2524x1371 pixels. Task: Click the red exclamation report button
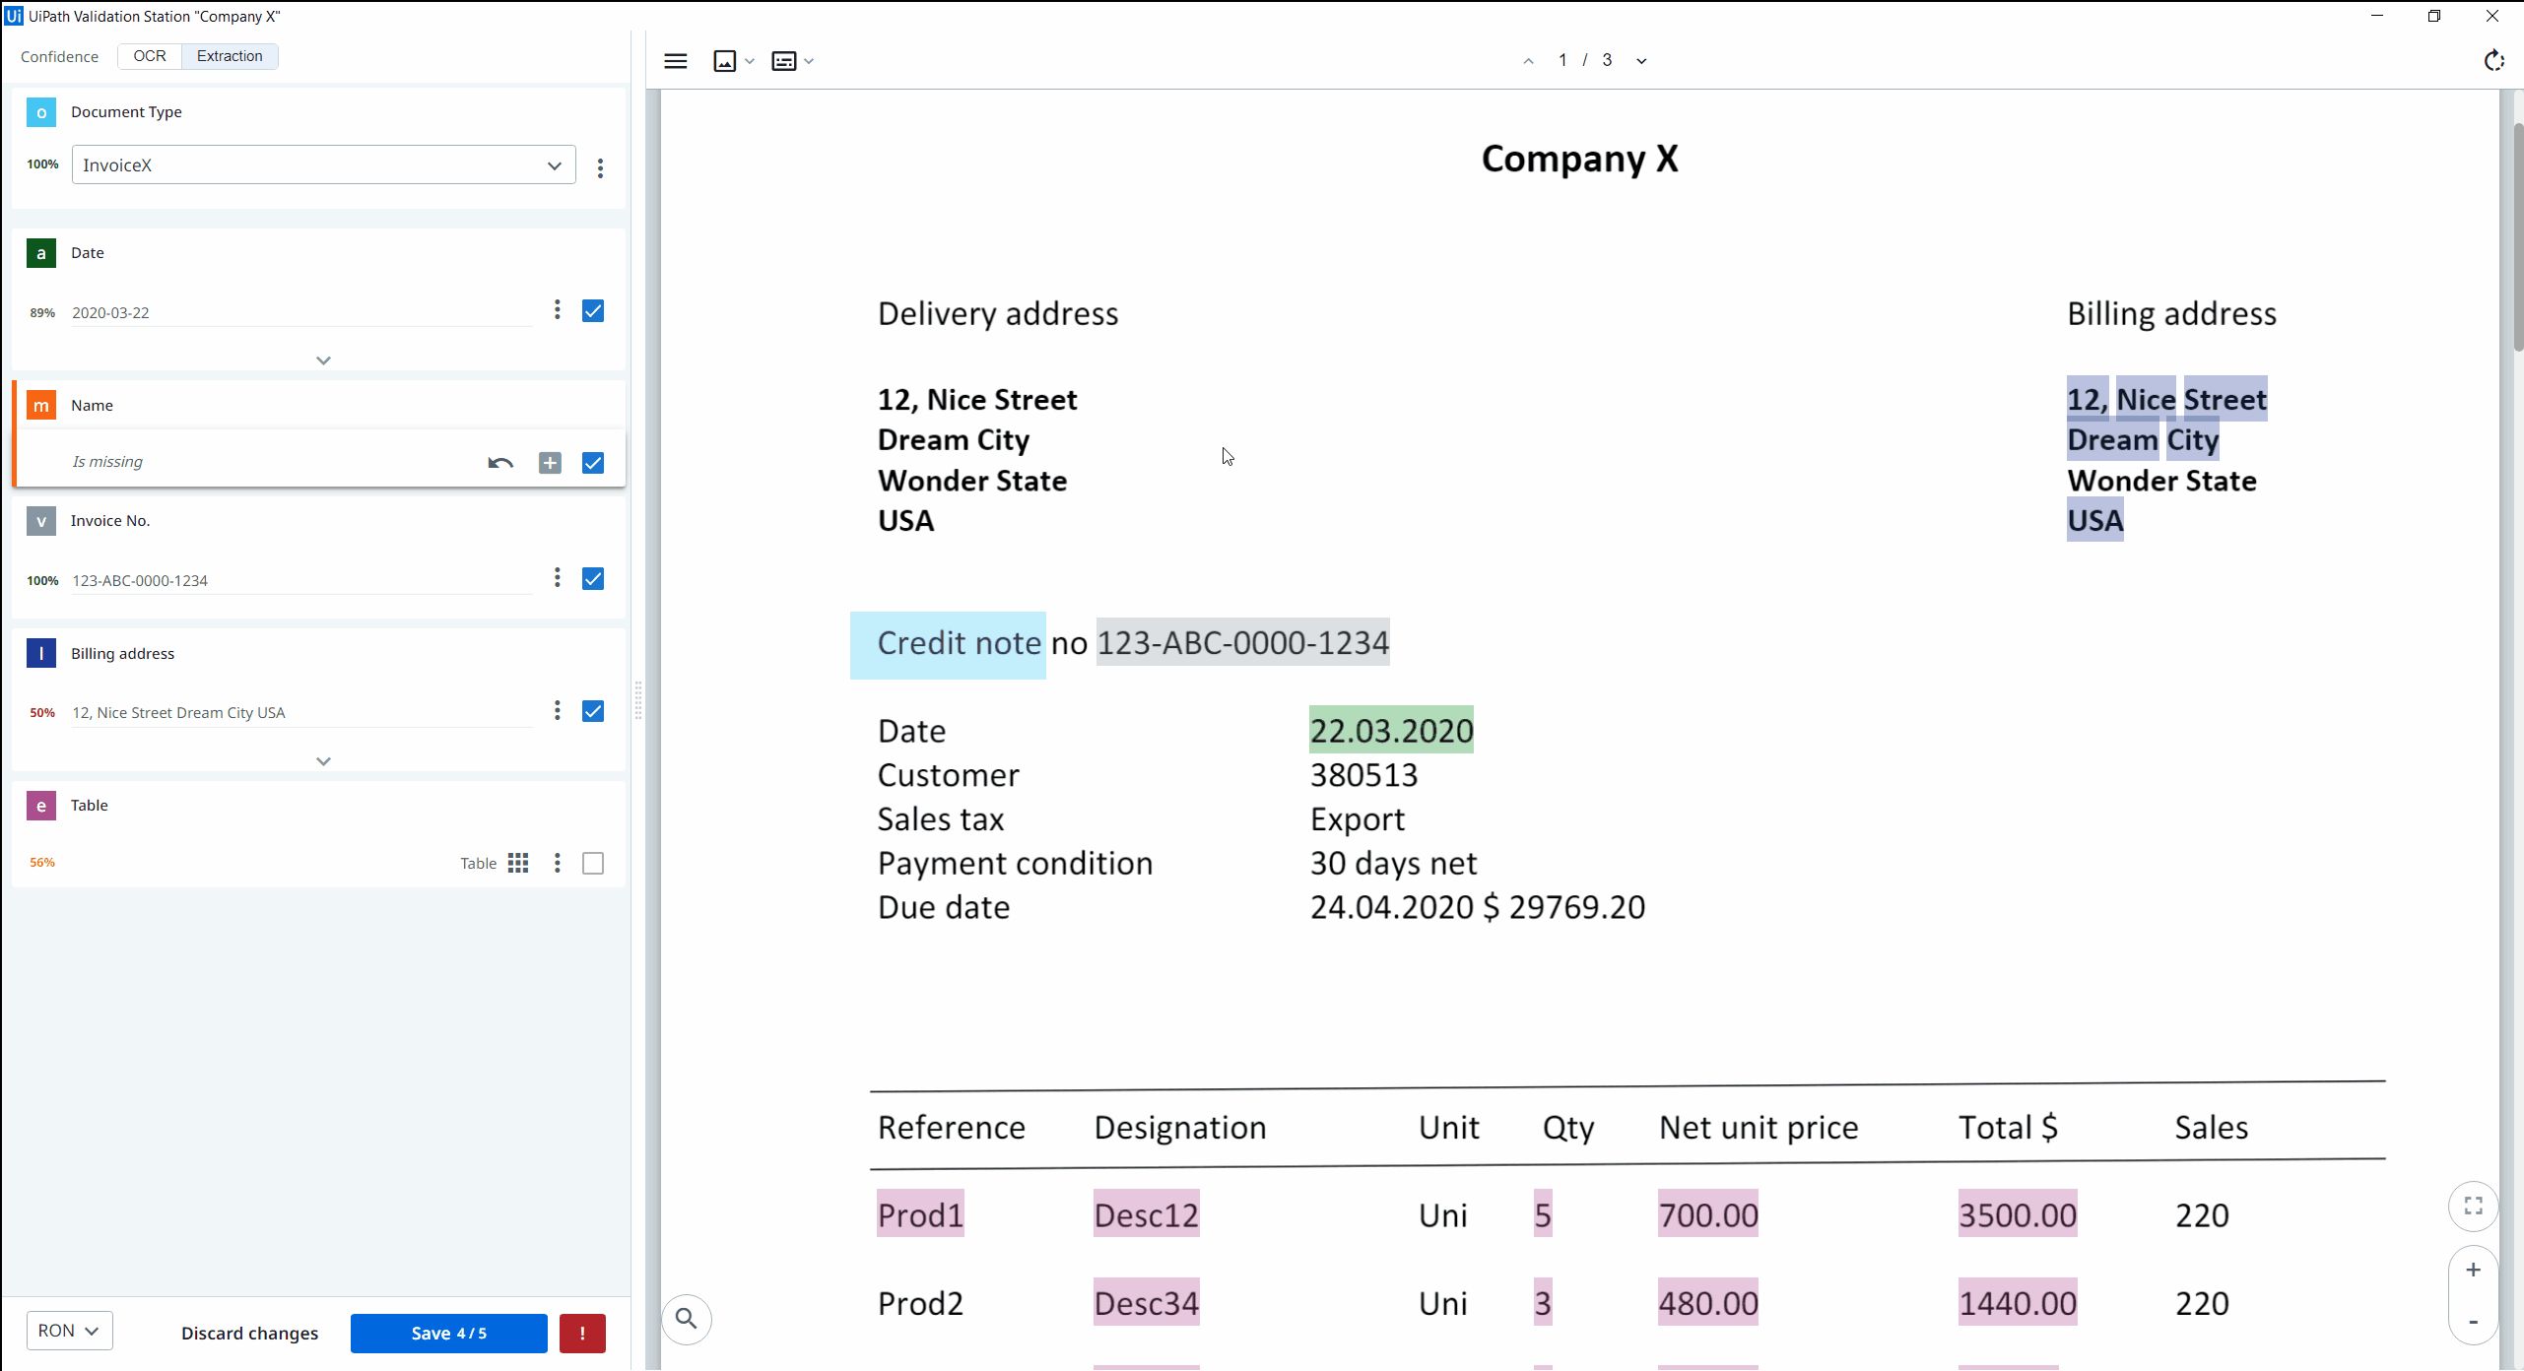582,1334
